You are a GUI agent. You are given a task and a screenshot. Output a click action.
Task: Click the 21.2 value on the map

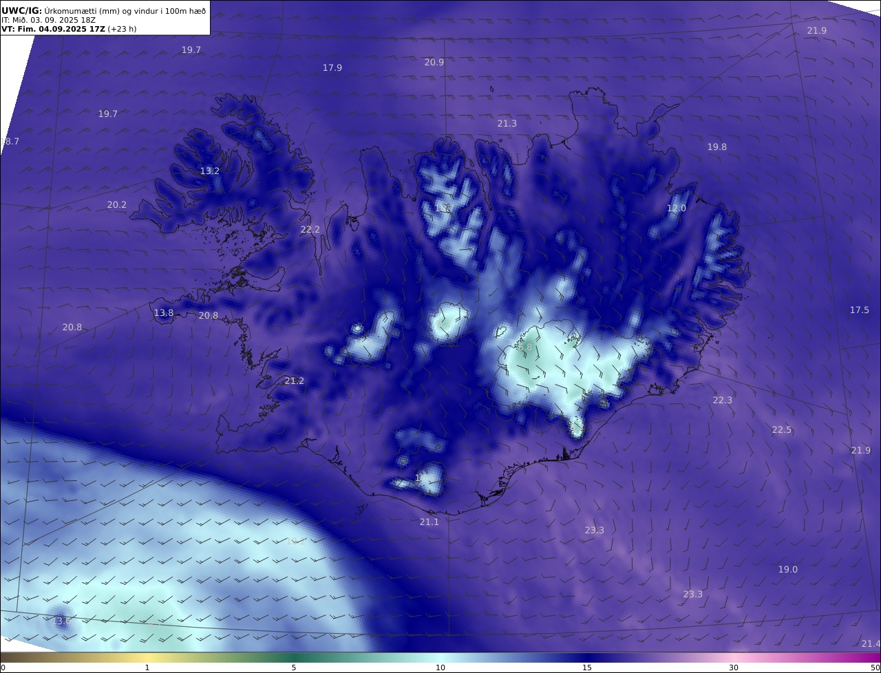(295, 381)
